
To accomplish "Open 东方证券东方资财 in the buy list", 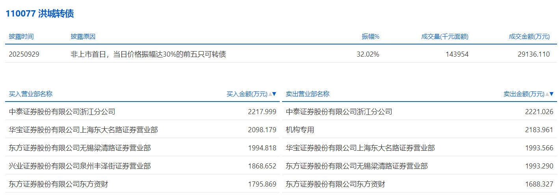I will [59, 184].
